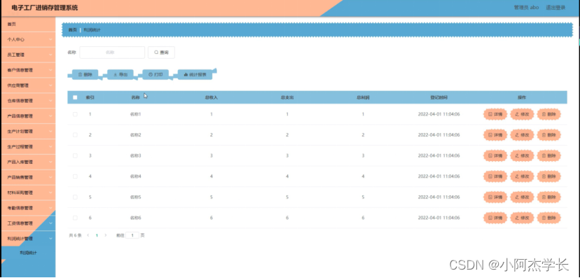The image size is (580, 278).
Task: Click the 名称4 cell in the table
Action: pos(135,176)
